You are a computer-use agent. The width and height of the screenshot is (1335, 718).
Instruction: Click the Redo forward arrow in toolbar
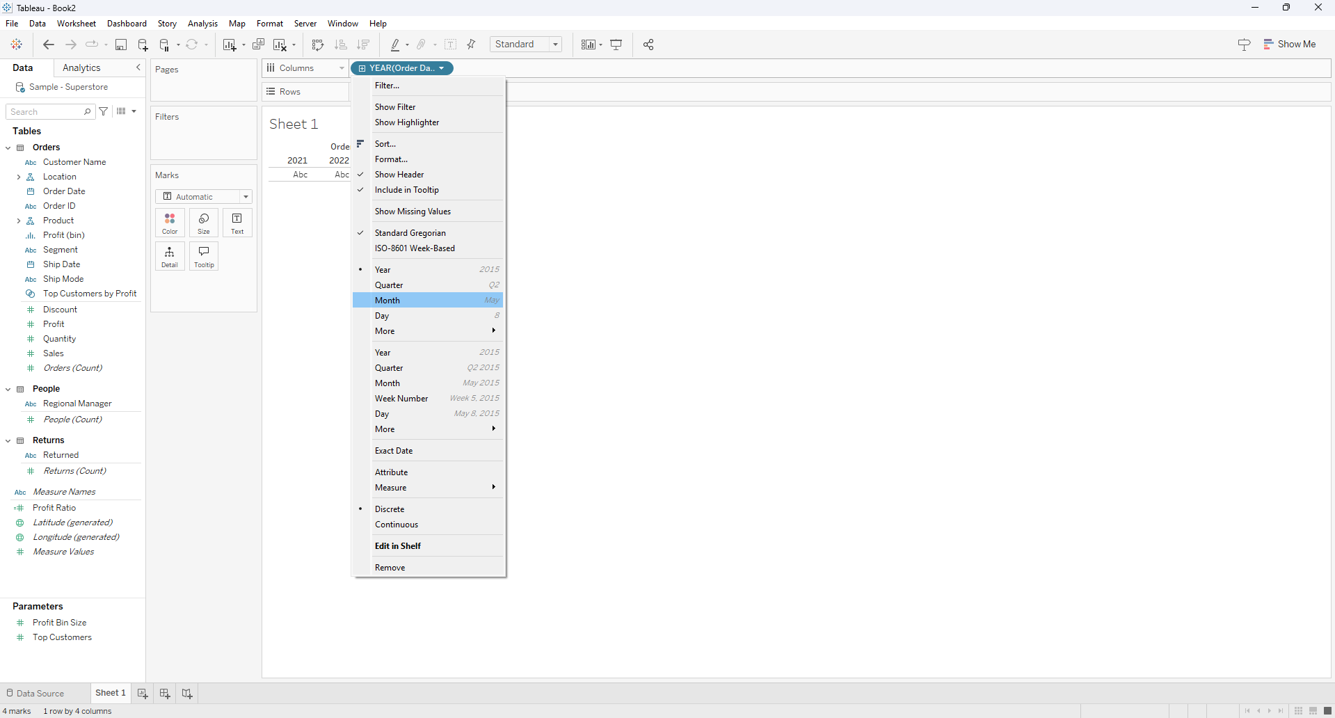tap(70, 45)
